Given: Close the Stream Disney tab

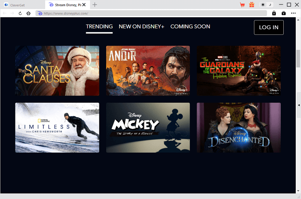Looking at the screenshot, I should [84, 5].
